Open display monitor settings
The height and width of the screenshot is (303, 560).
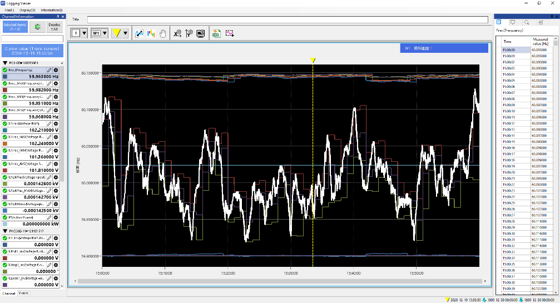coord(201,33)
